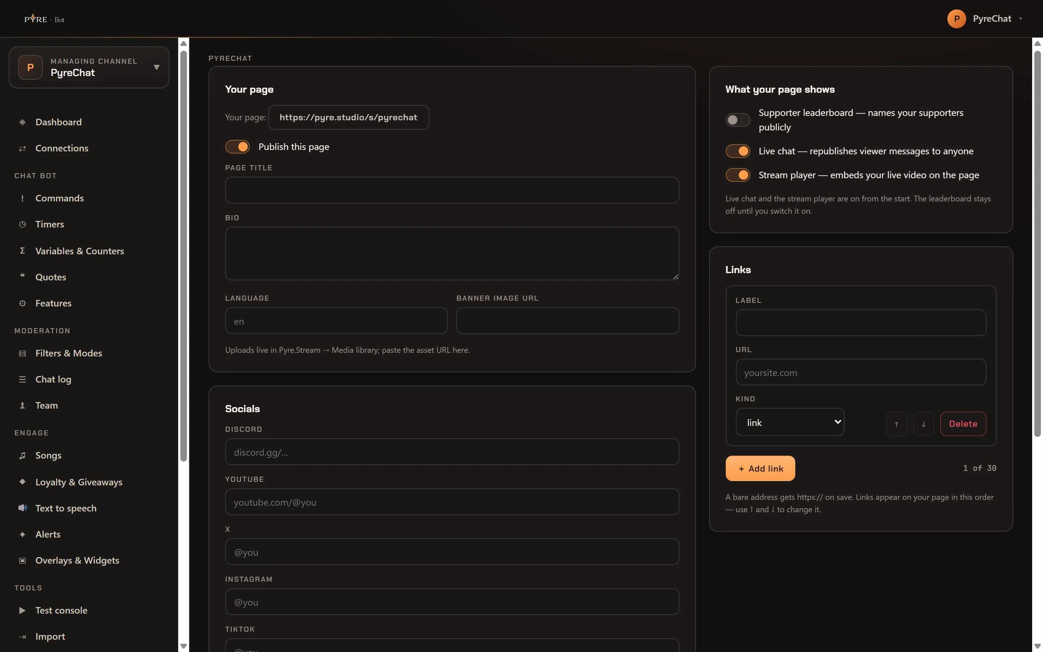
Task: Click the Features gear icon
Action: pos(22,303)
